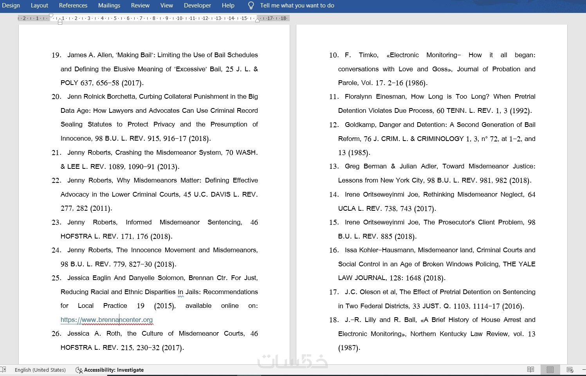This screenshot has width=586, height=376.
Task: Click the Tell Me lightbulb icon
Action: [x=251, y=5]
